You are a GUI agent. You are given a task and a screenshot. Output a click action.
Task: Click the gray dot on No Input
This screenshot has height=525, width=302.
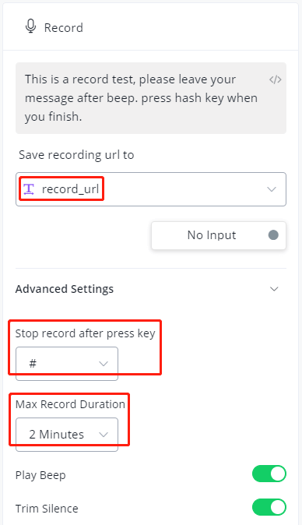273,235
